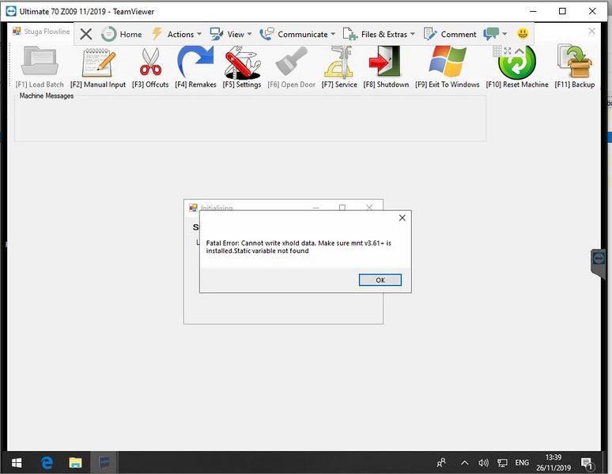This screenshot has height=474, width=612.
Task: Click the network tray icon
Action: point(502,463)
